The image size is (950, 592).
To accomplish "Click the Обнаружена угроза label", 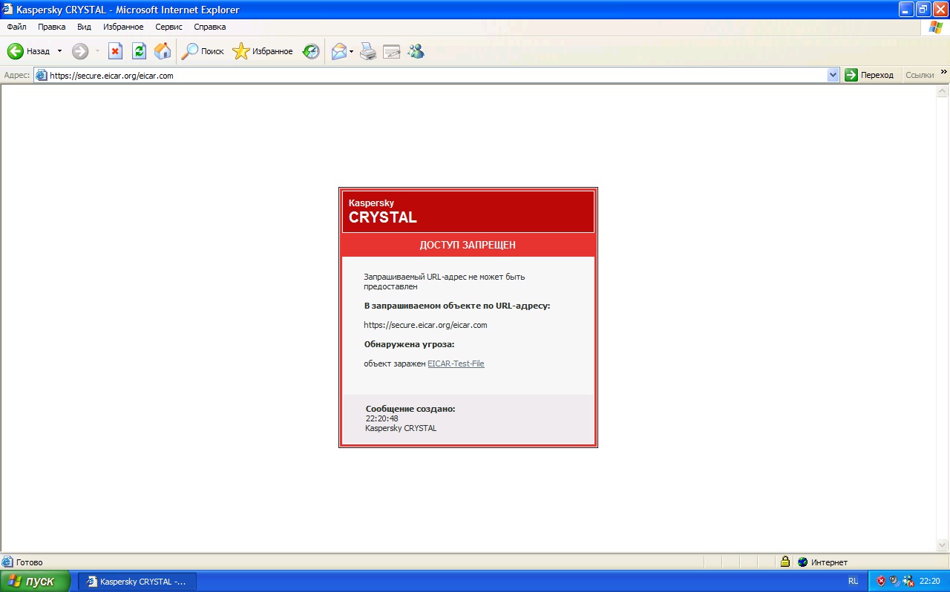I will [409, 344].
